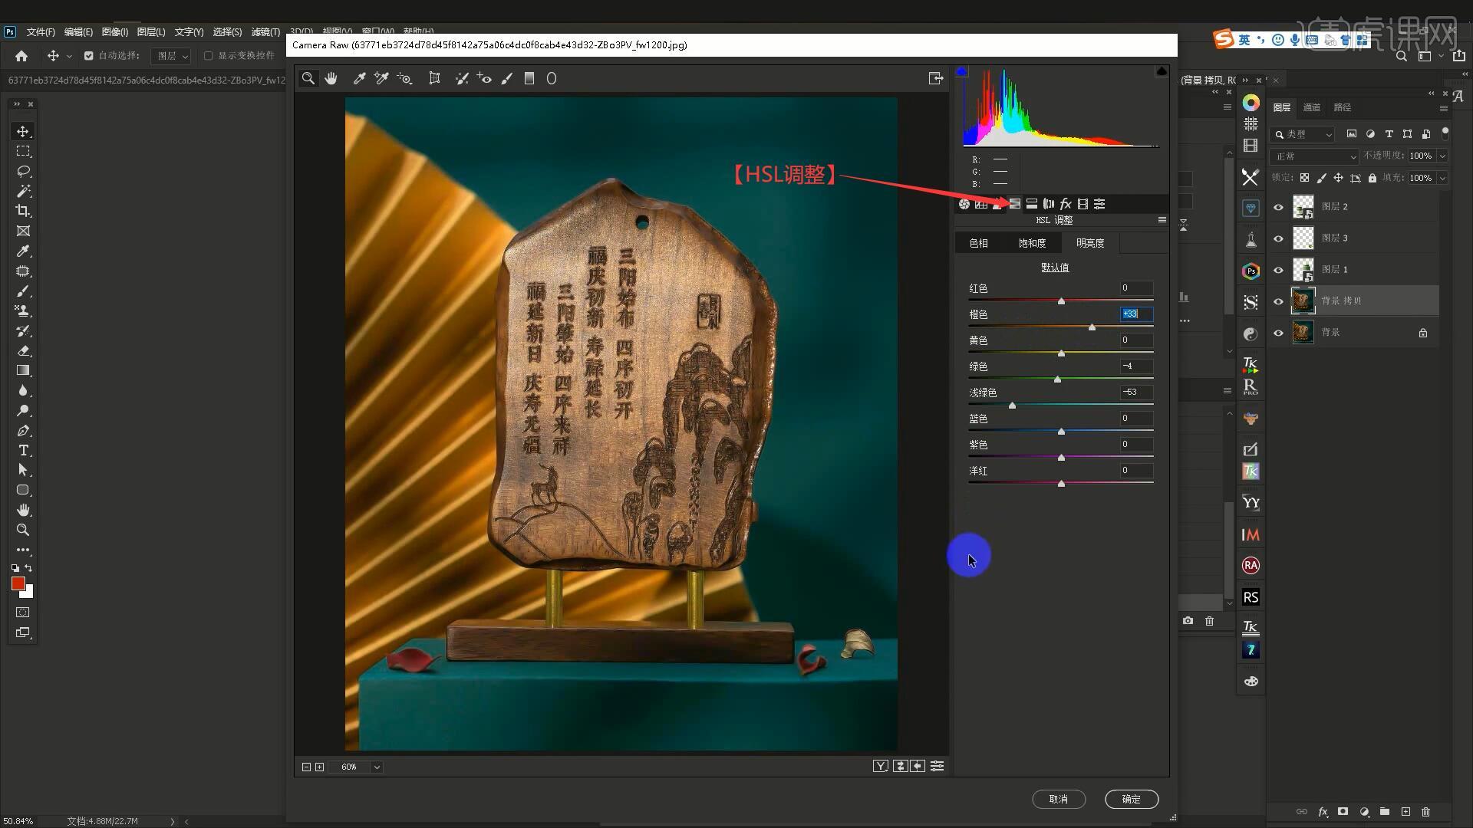The width and height of the screenshot is (1473, 828).
Task: Click the delete layer trash icon
Action: pos(1425,811)
